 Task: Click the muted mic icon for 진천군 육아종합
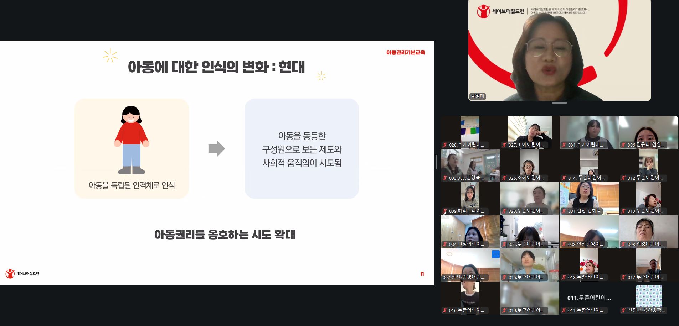[x=623, y=310]
